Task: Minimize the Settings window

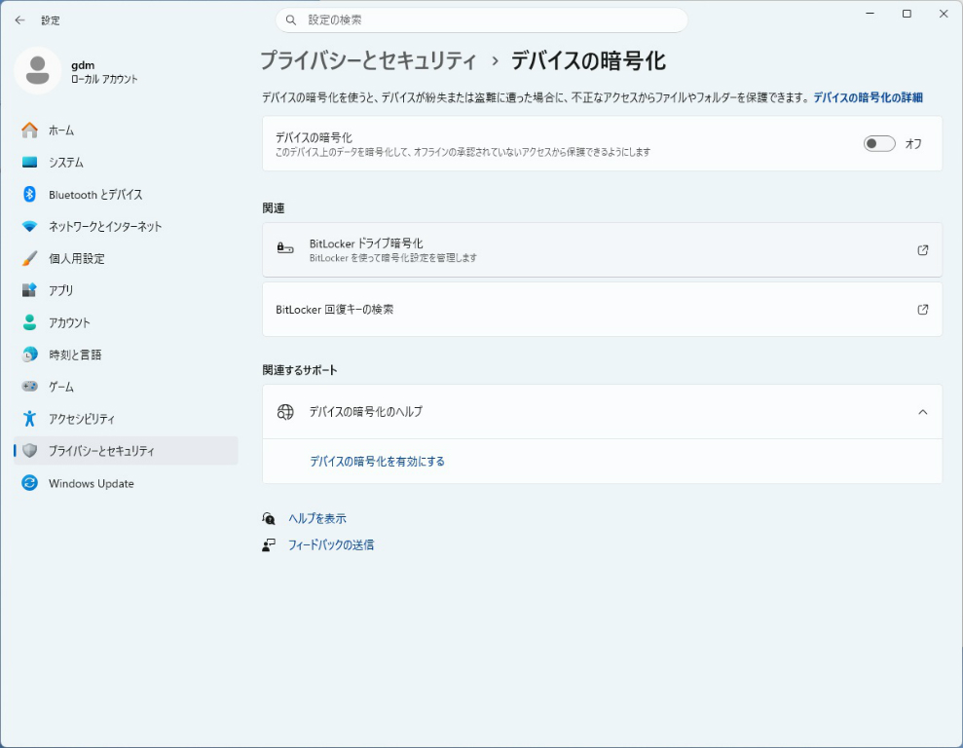Action: click(870, 14)
